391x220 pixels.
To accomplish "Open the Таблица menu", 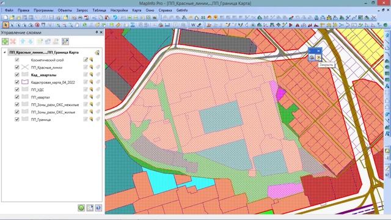I will [x=99, y=10].
